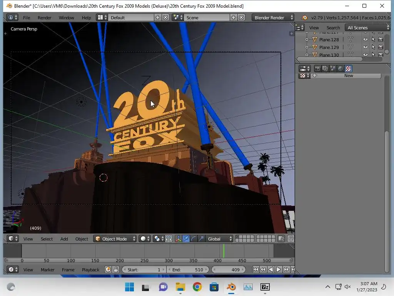
Task: Open Info editor type selector
Action: (x=13, y=17)
